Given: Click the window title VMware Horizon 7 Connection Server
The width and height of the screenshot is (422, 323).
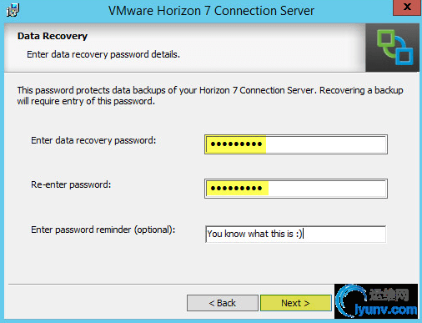Looking at the screenshot, I should 211,11.
